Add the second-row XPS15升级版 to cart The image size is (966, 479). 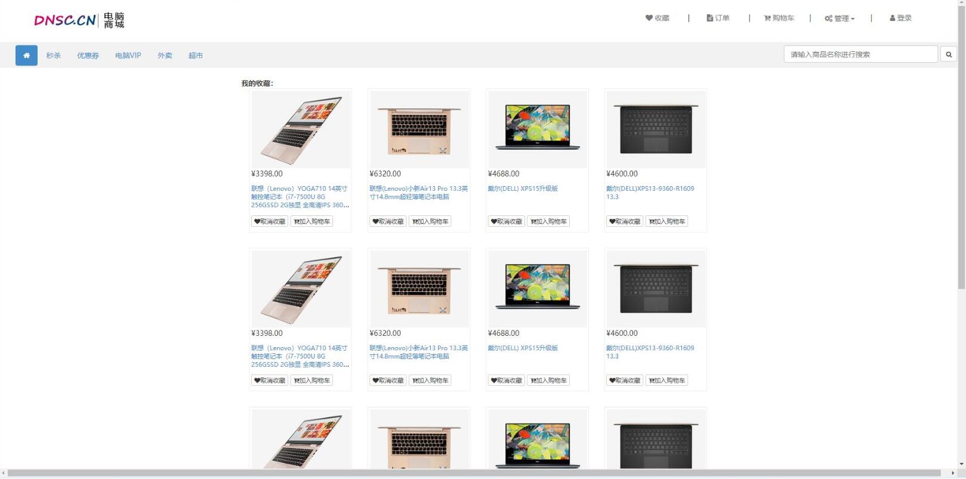[548, 381]
